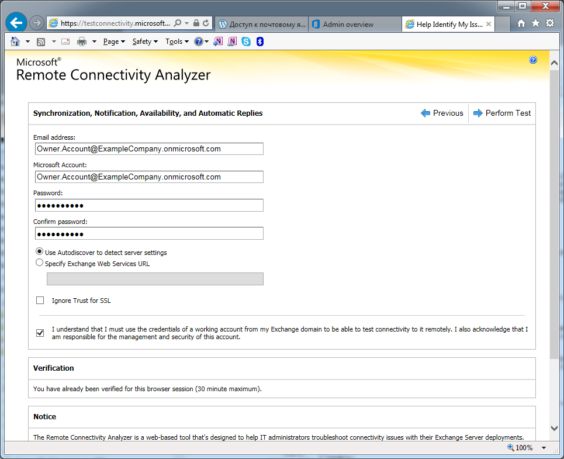Viewport: 564px width, 459px height.
Task: Open Favorites with the star icon
Action: (x=535, y=23)
